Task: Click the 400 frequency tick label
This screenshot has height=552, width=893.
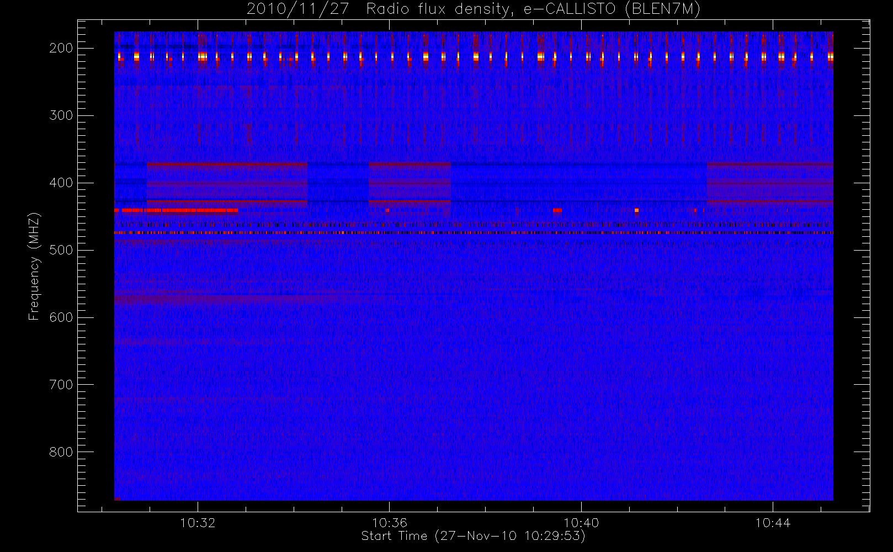Action: pyautogui.click(x=61, y=183)
